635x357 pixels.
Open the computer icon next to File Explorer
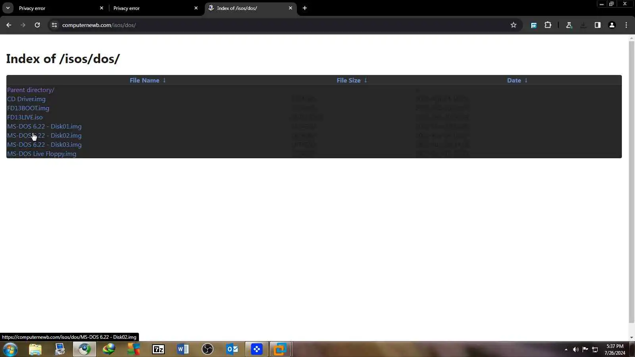pos(60,349)
